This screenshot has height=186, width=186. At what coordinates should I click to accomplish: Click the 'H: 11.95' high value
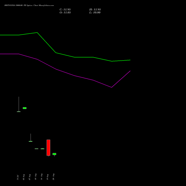[95, 10]
